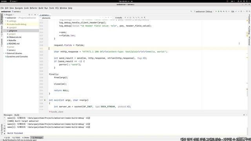Open the Commit side tab
This screenshot has width=251, height=141.
click(2, 43)
